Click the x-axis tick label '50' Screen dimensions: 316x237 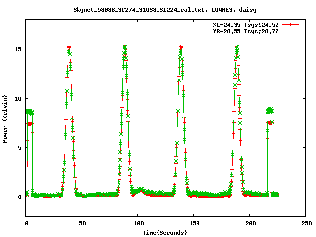coord(82,223)
